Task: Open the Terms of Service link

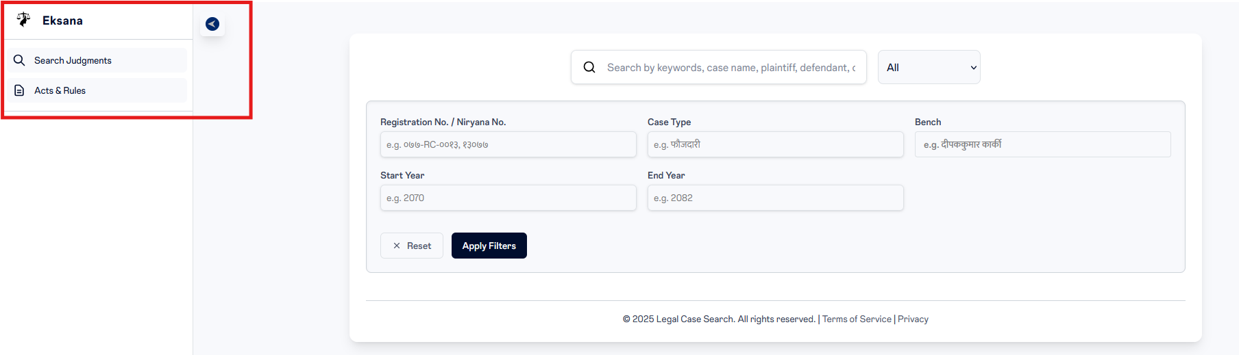Action: [x=857, y=319]
